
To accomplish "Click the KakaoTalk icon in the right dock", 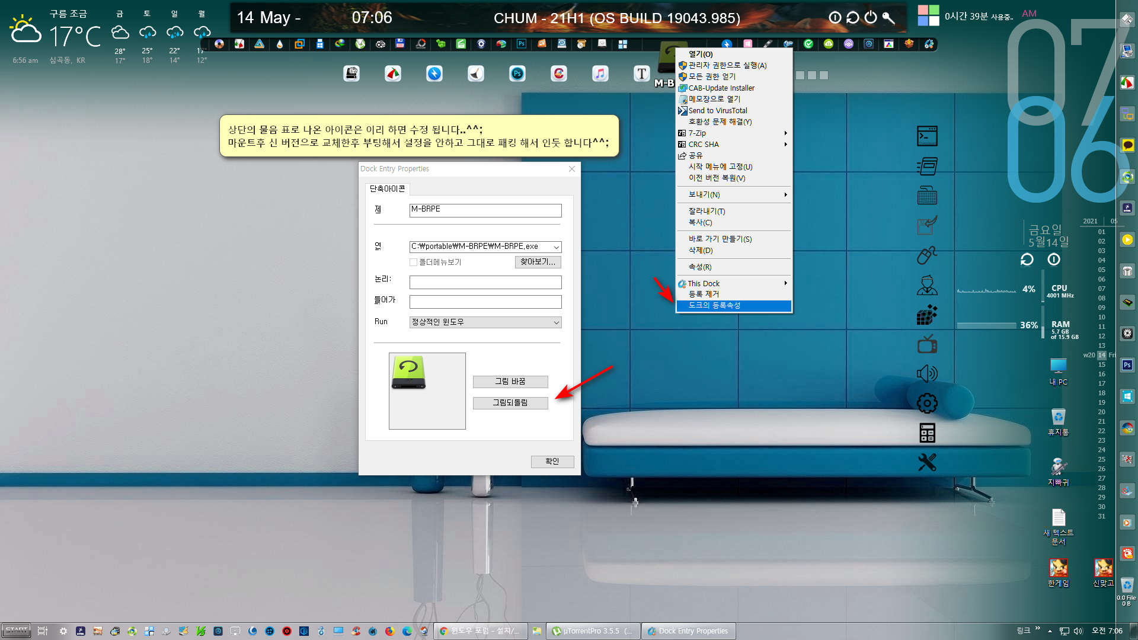I will tap(1127, 145).
